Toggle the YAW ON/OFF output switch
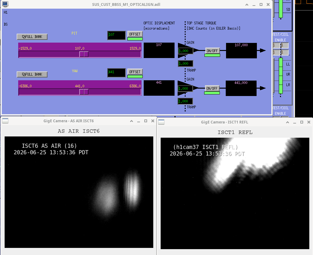313x255 pixels. (212, 88)
